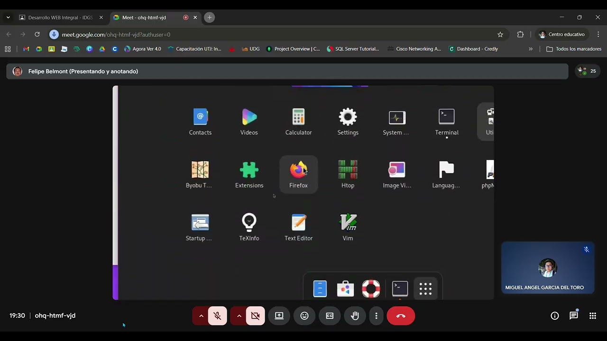Open the Gmail bookmark icon
This screenshot has width=607, height=341.
click(x=27, y=49)
